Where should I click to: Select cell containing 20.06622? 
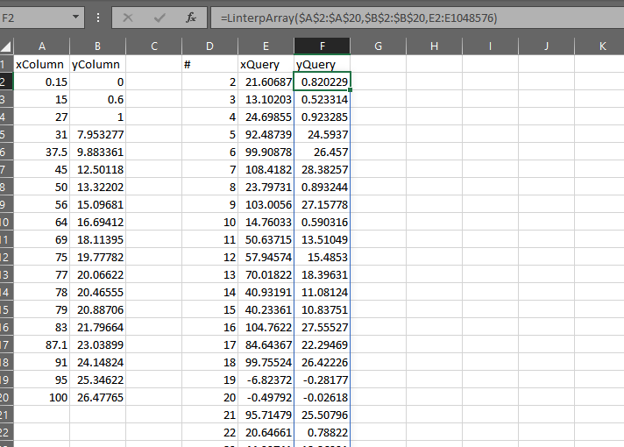point(97,274)
